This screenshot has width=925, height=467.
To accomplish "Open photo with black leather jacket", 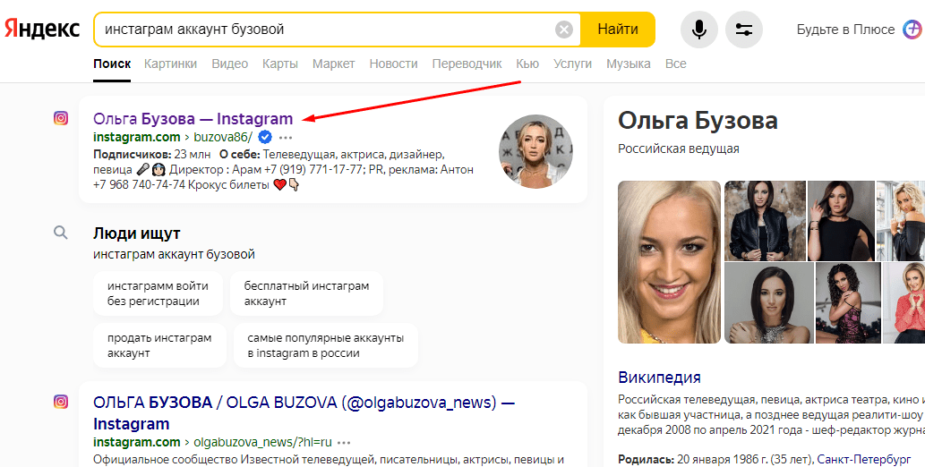I will (765, 220).
